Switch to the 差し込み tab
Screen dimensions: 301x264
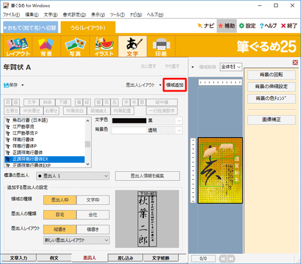click(125, 258)
